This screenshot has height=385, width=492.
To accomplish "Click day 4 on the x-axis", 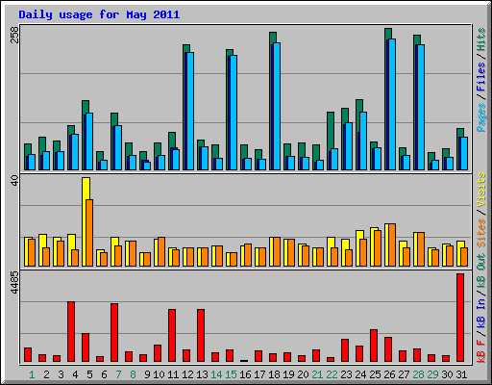I will point(75,374).
